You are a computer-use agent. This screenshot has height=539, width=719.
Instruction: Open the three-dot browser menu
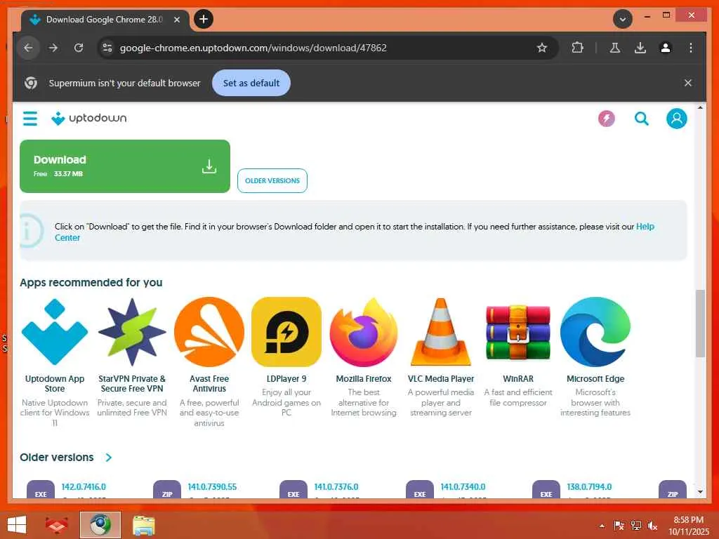[x=691, y=48]
